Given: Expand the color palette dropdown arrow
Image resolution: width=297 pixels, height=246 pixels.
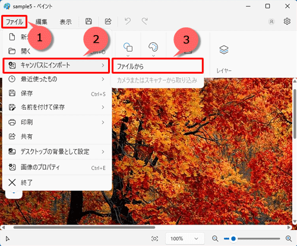Looking at the screenshot, I should [x=153, y=56].
